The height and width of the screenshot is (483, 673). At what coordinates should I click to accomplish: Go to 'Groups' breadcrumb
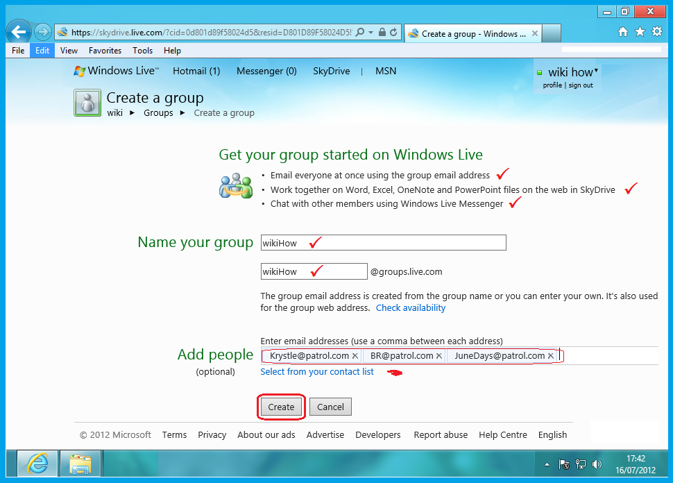(x=158, y=113)
